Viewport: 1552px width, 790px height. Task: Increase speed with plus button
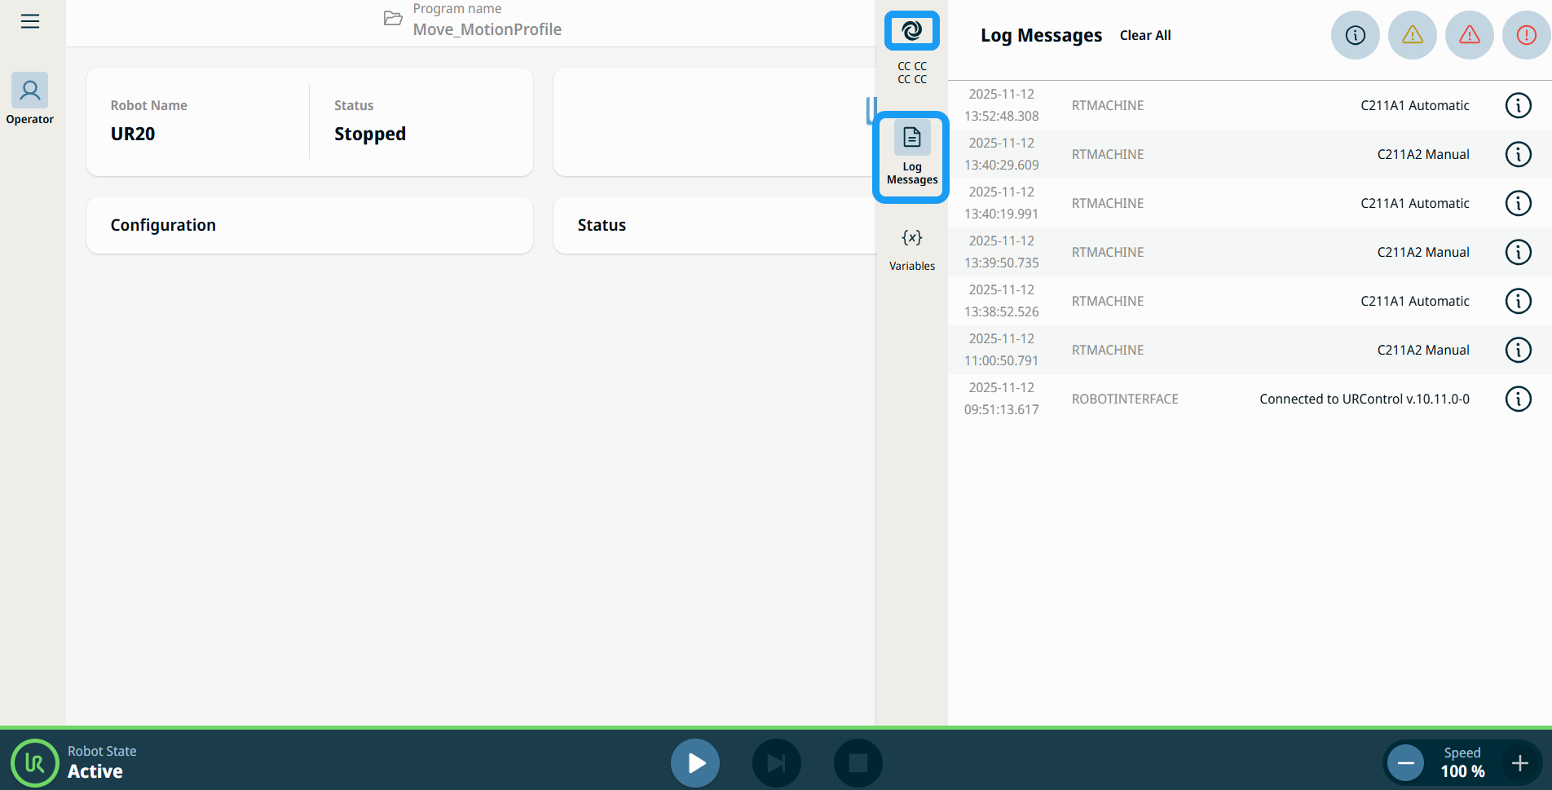(x=1519, y=763)
